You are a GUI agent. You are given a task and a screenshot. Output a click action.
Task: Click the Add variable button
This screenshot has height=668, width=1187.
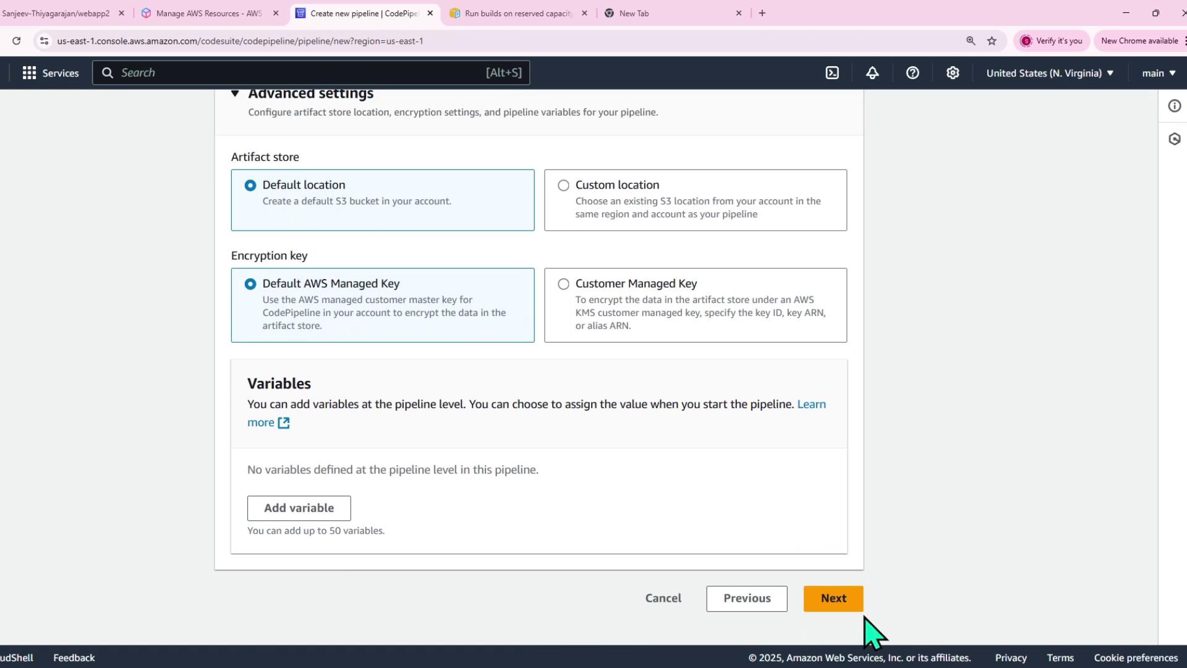point(299,508)
